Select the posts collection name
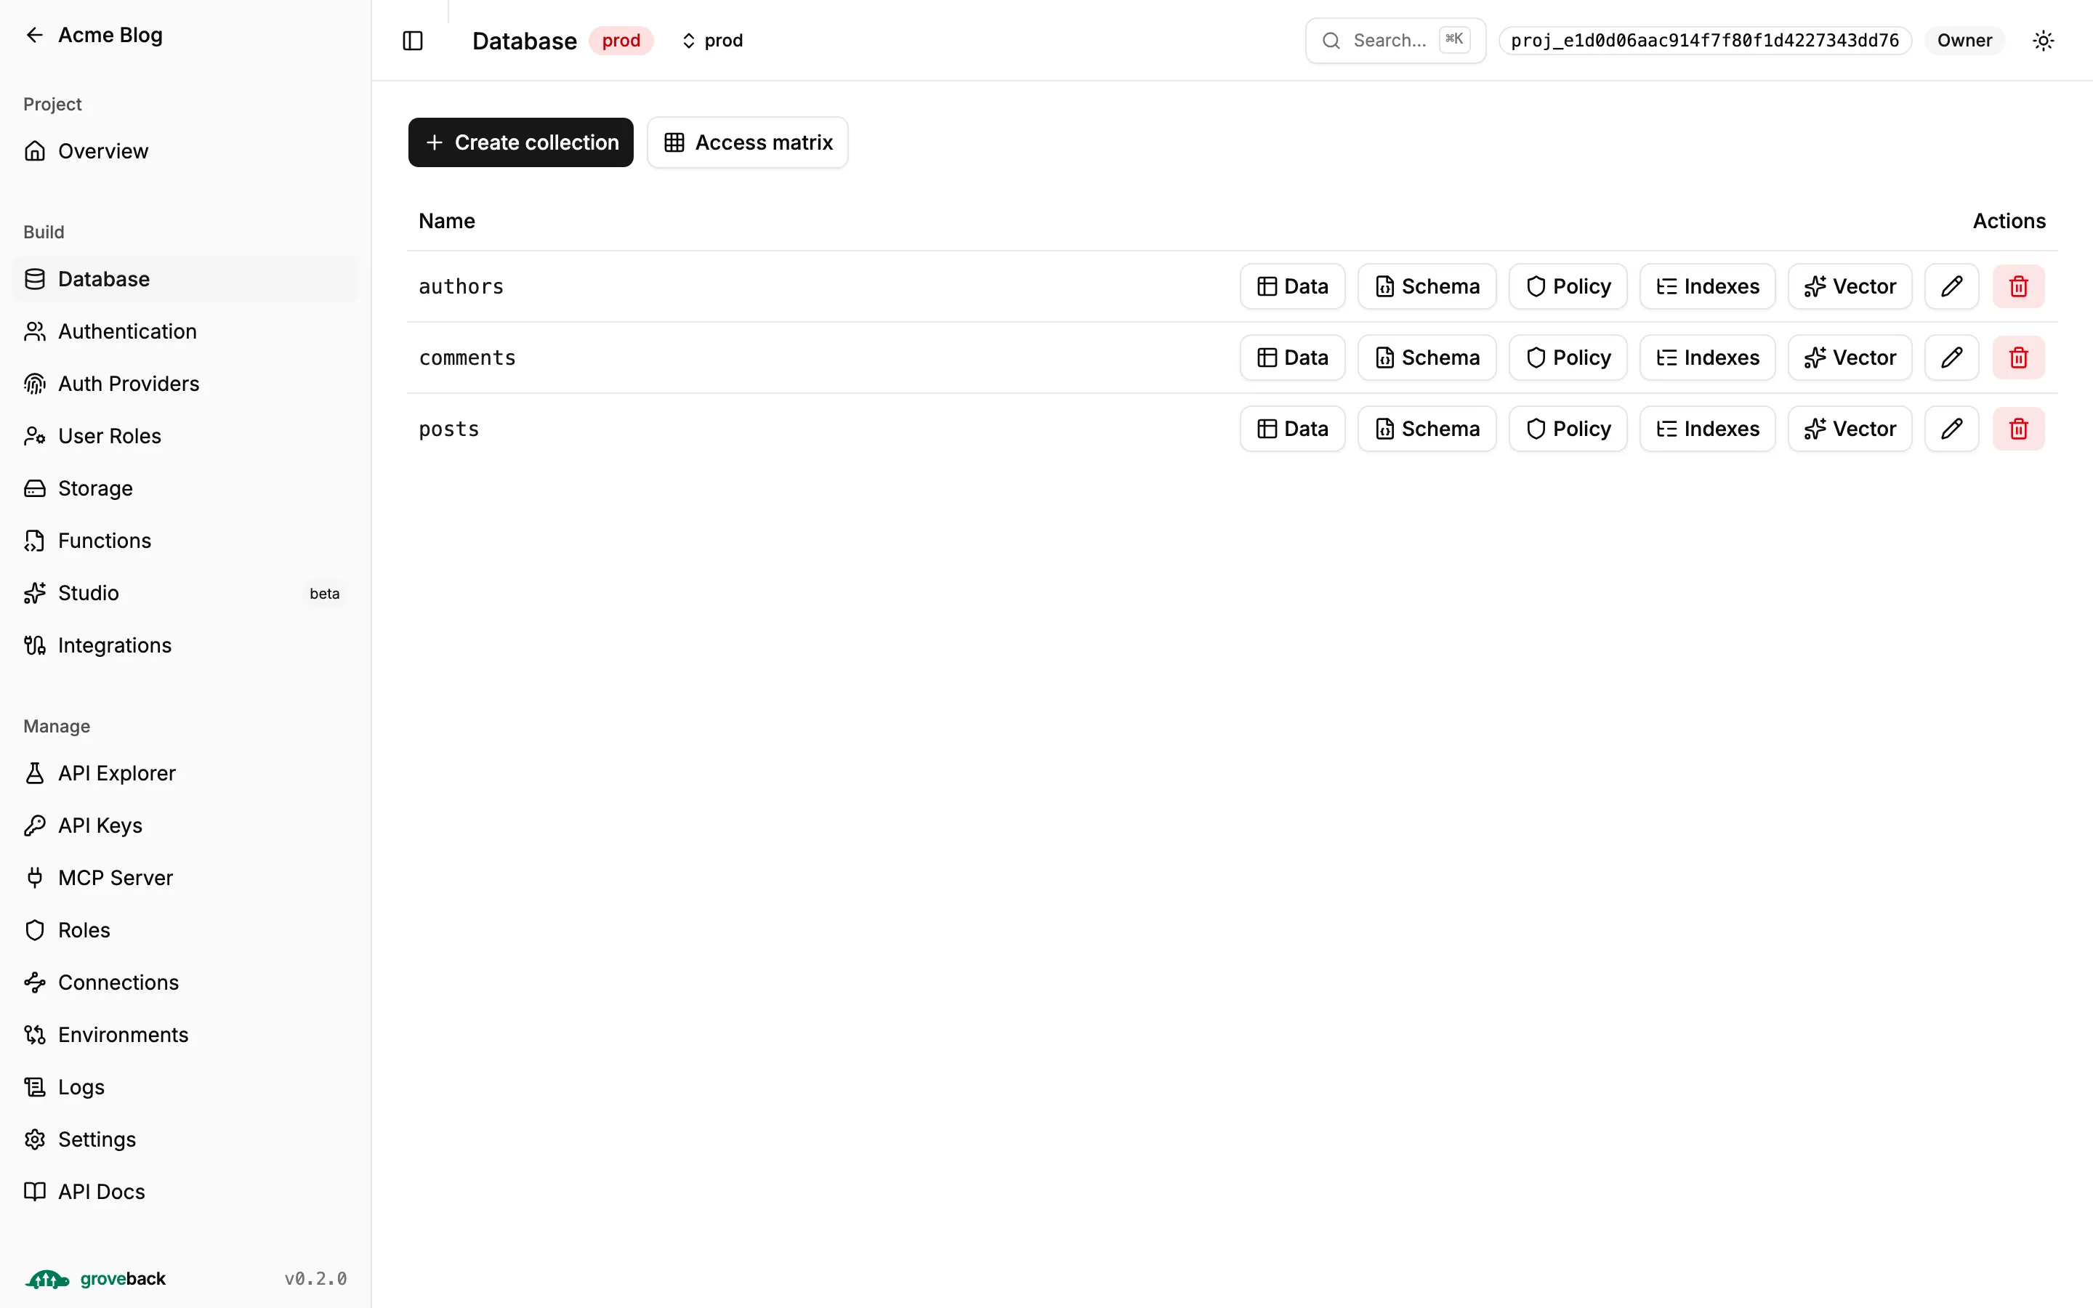The height and width of the screenshot is (1308, 2093). pyautogui.click(x=449, y=429)
